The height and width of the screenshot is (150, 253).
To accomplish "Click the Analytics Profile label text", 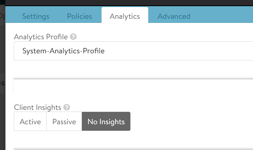I will tap(41, 37).
